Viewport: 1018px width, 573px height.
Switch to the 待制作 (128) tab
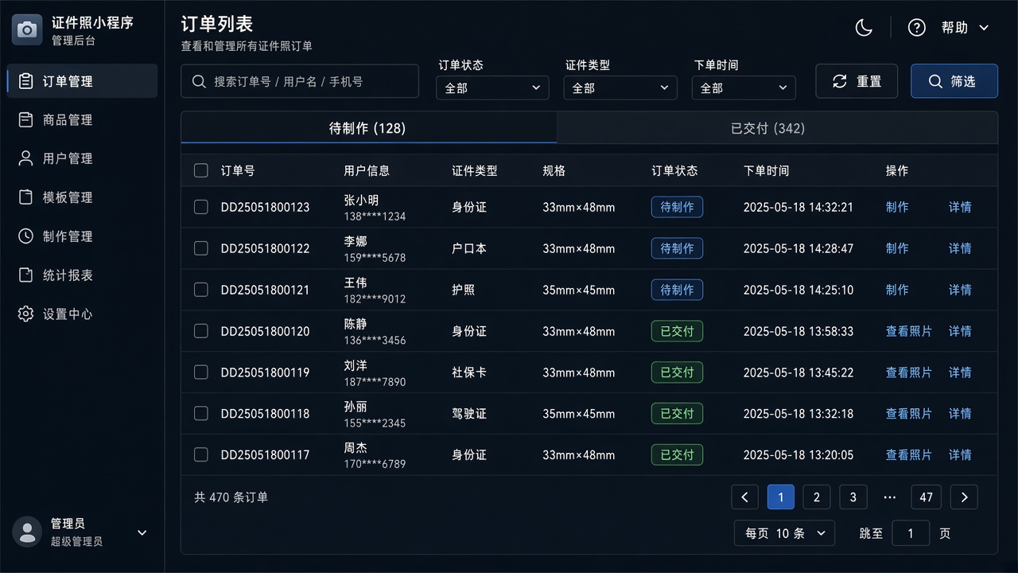(x=368, y=128)
